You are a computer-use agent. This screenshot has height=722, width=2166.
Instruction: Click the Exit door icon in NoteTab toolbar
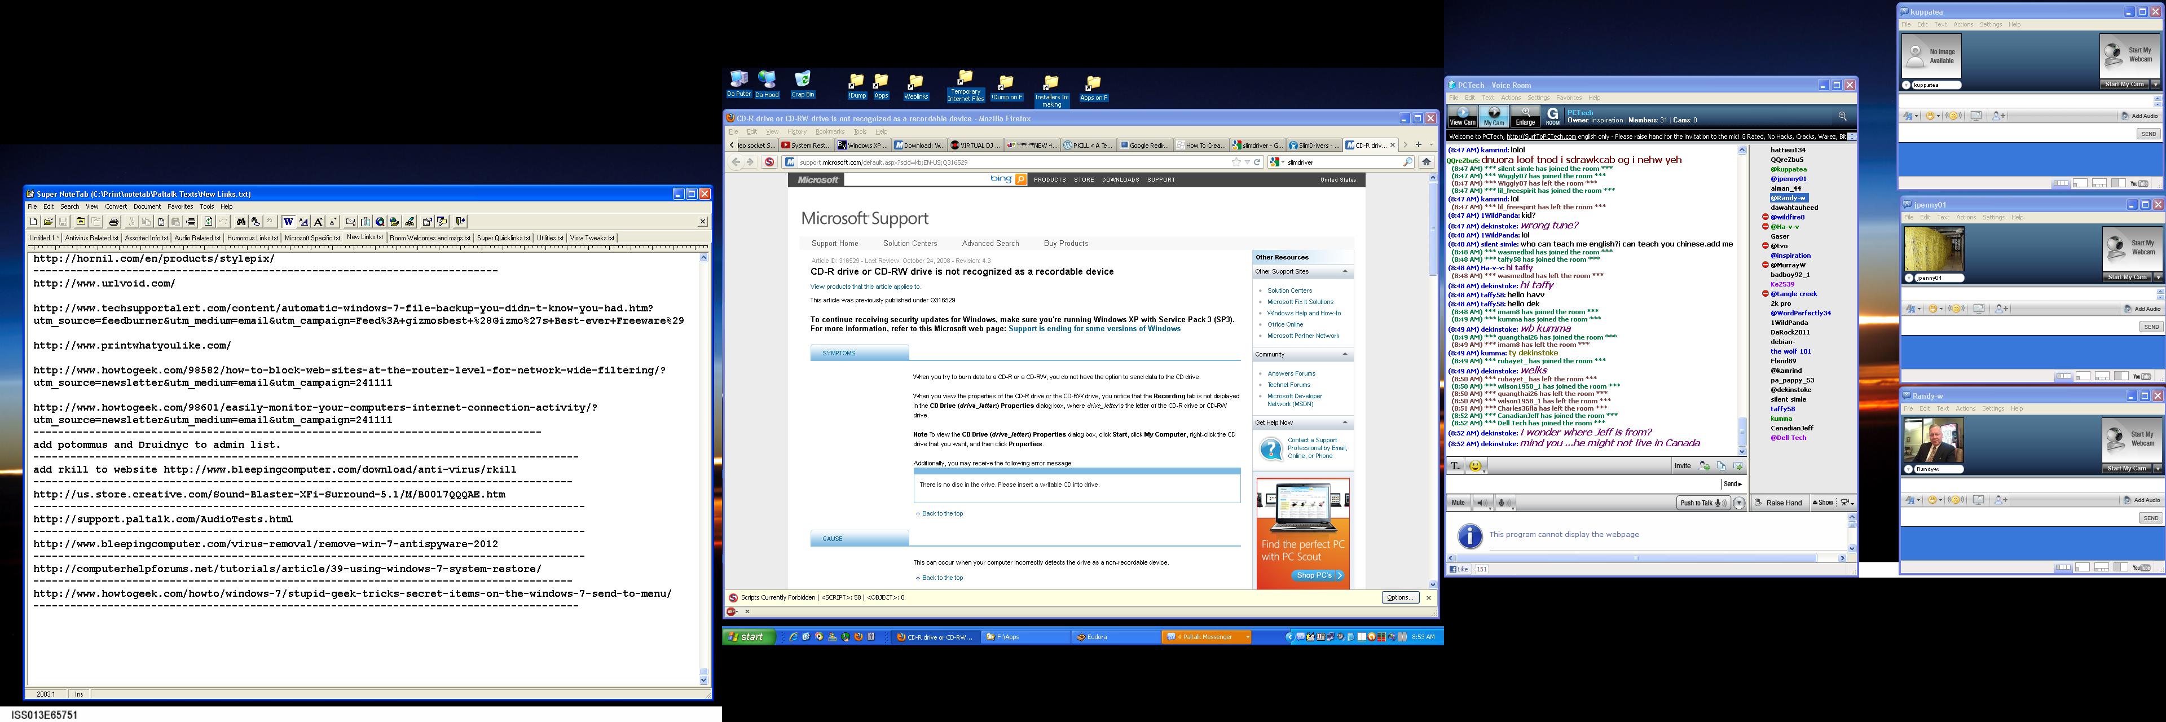(x=460, y=222)
